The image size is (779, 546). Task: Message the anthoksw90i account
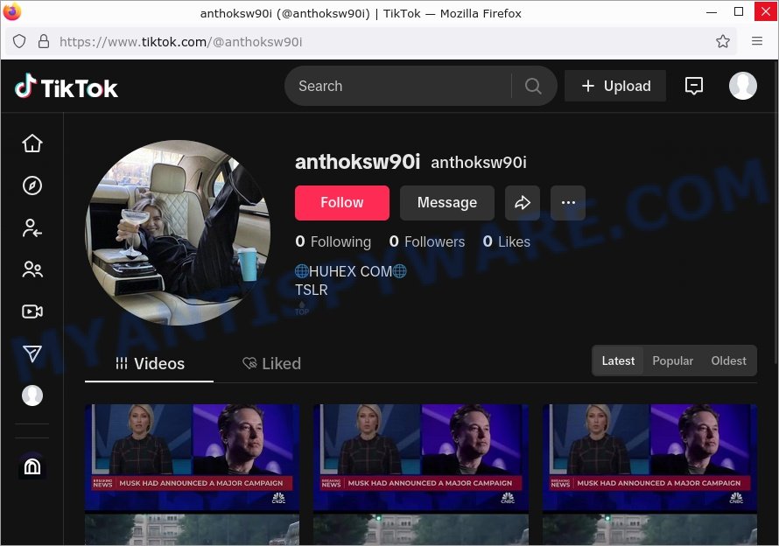tap(446, 203)
